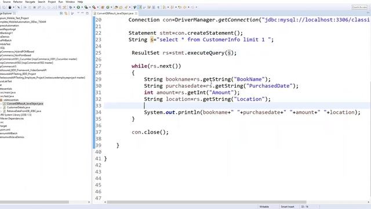371x209 pixels.
Task: Select the ConvertDBResult_JavaObject.java editor tab
Action: [115, 13]
